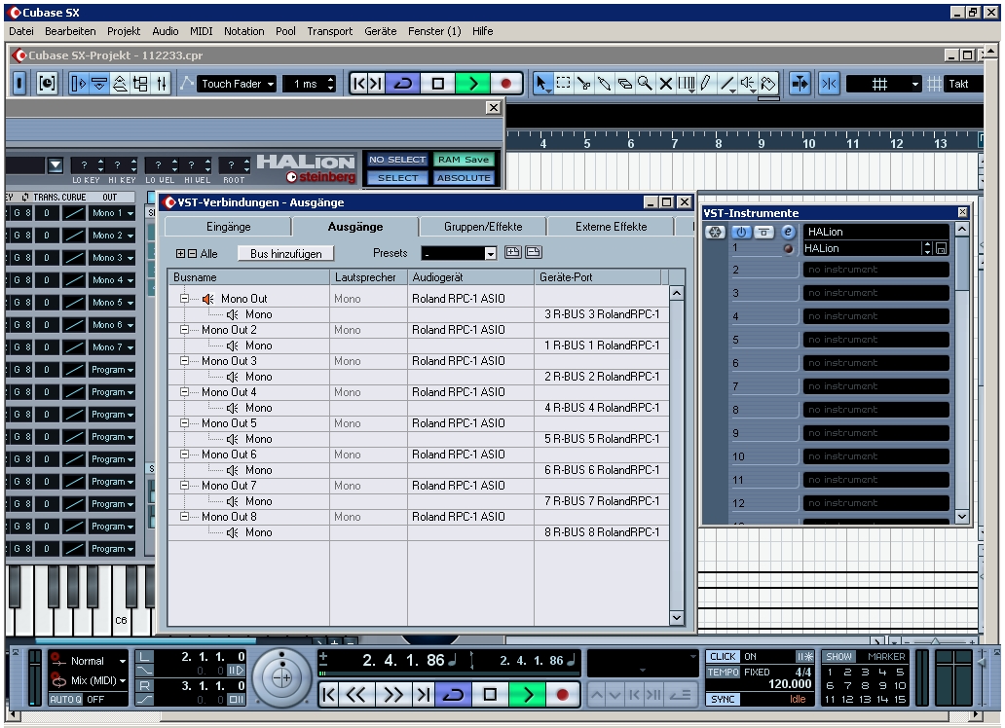Collapse the Mono Out 5 bus
This screenshot has height=728, width=1005.
click(185, 423)
